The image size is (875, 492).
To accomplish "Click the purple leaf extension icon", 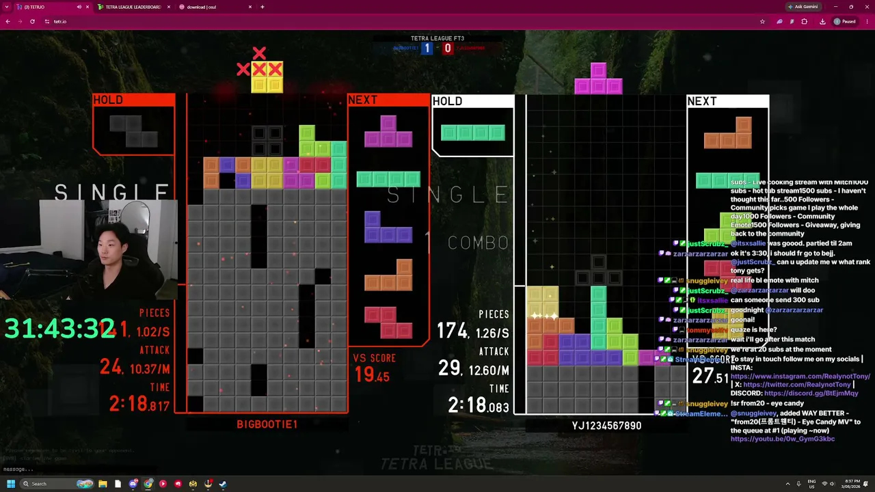I will point(779,21).
